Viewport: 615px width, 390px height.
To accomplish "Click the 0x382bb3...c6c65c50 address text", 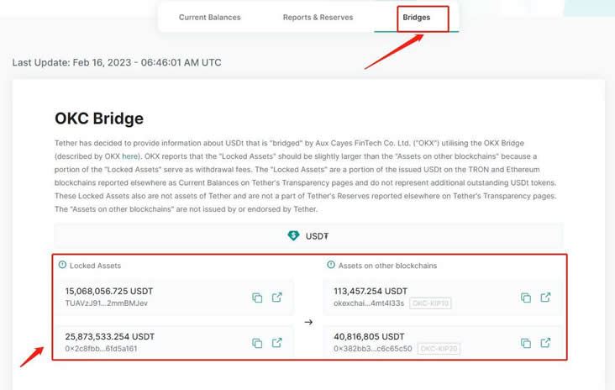I will [x=373, y=349].
